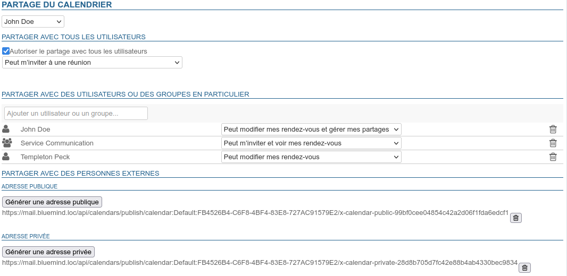Remove Service Communication group share
This screenshot has height=276, width=567.
click(x=553, y=143)
